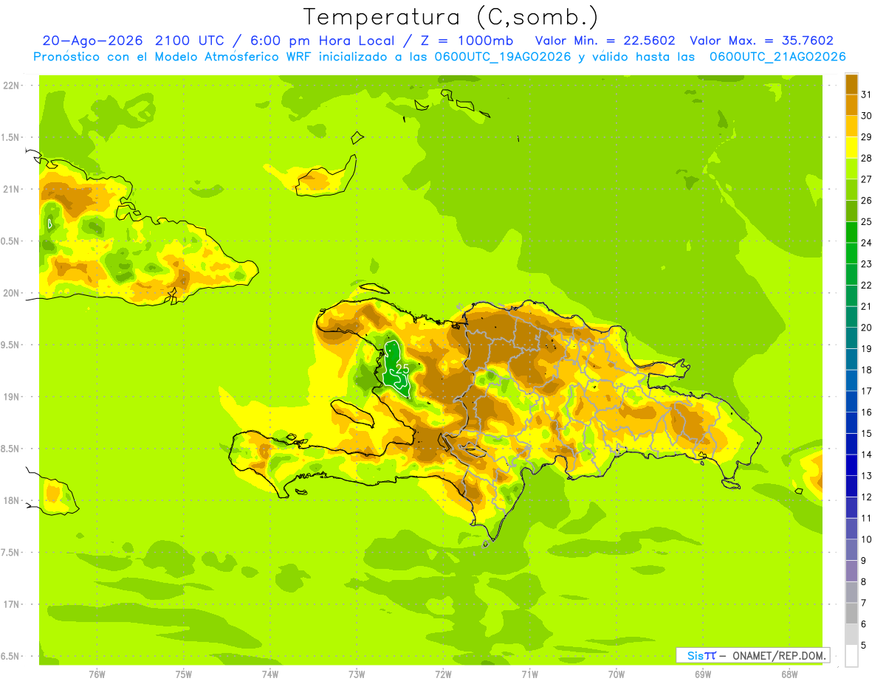
Task: Click the legend value "31"
Action: 867,94
